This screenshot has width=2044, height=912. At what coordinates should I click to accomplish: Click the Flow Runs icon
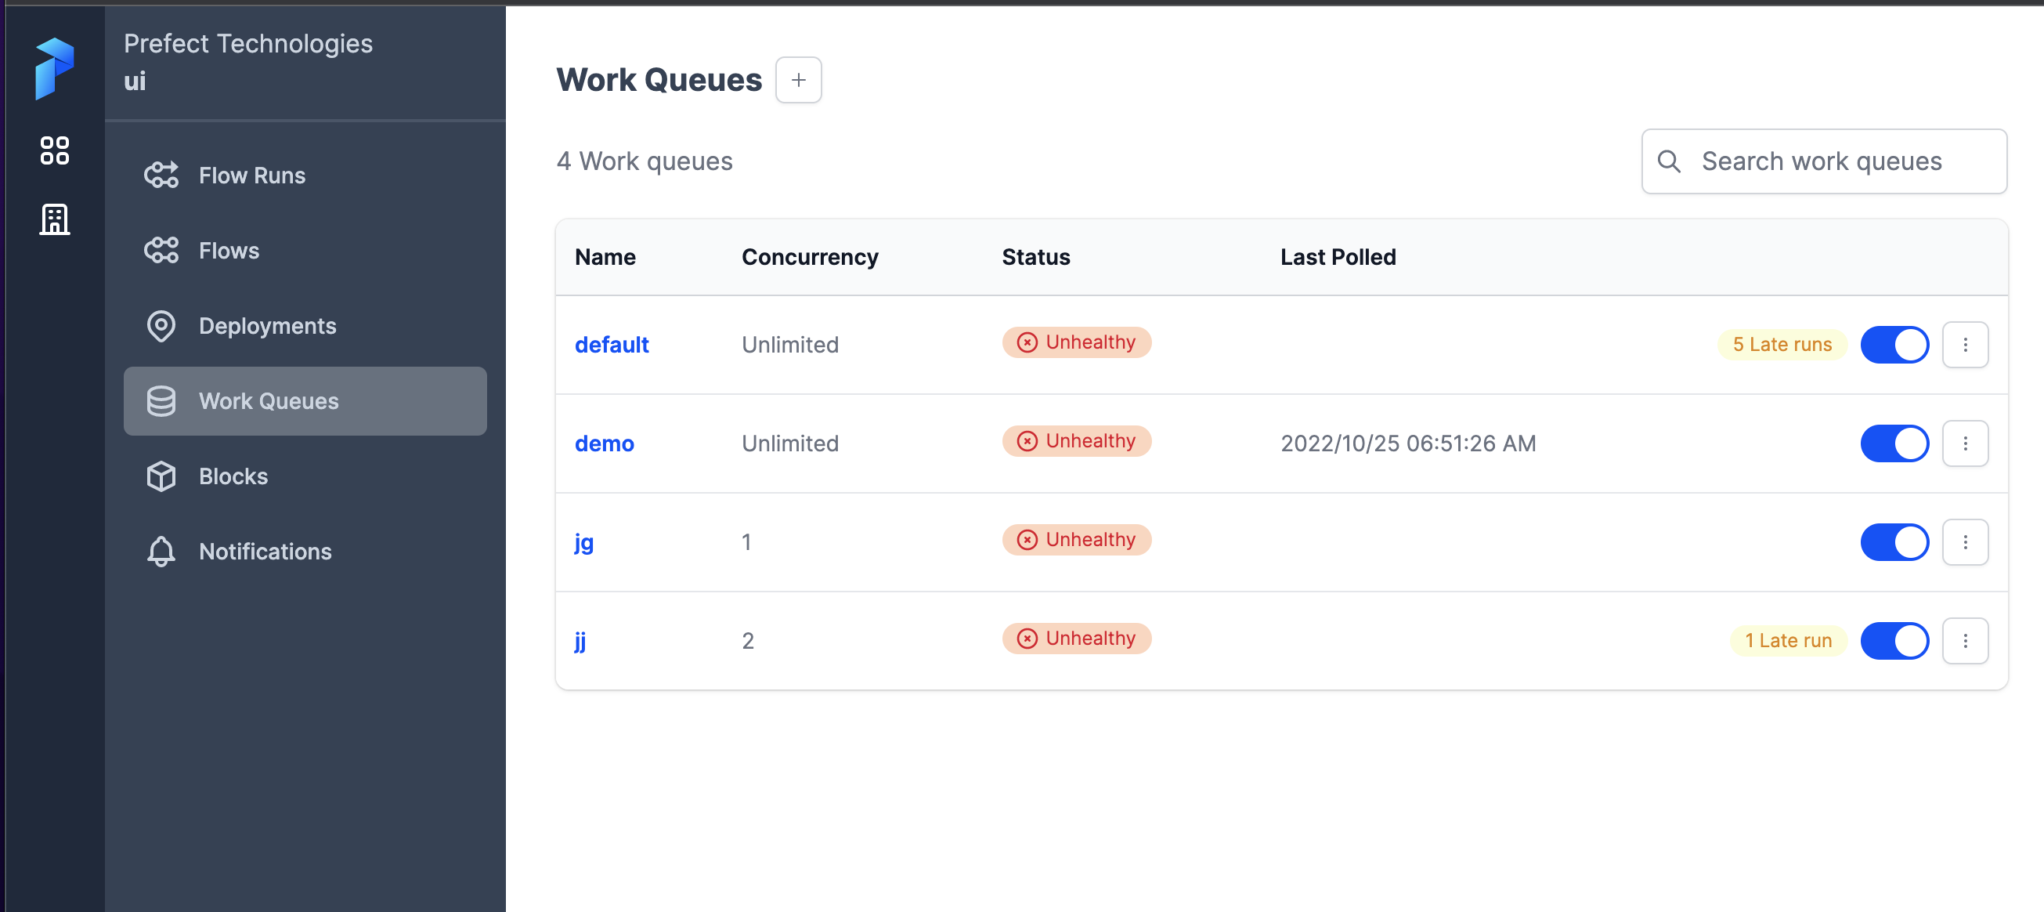(x=162, y=176)
